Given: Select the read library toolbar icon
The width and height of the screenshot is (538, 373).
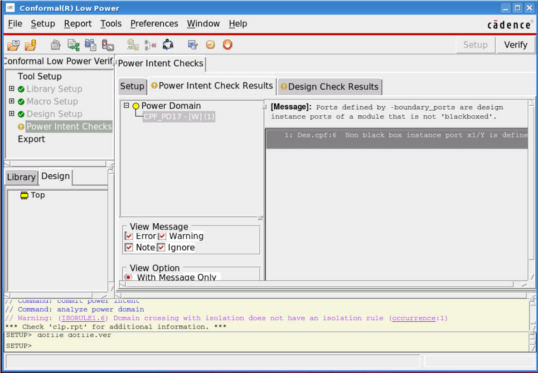Looking at the screenshot, I should (90, 44).
